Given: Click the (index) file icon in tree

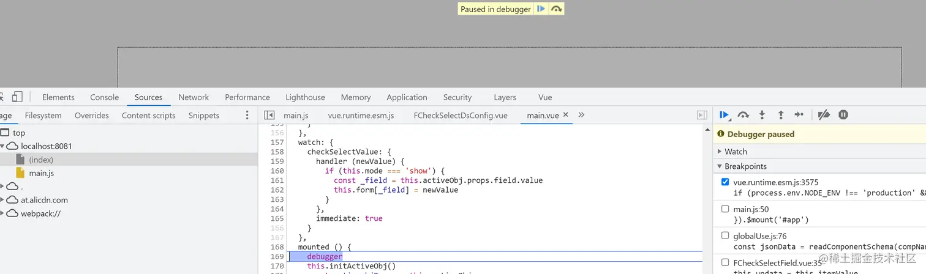Looking at the screenshot, I should coord(20,160).
